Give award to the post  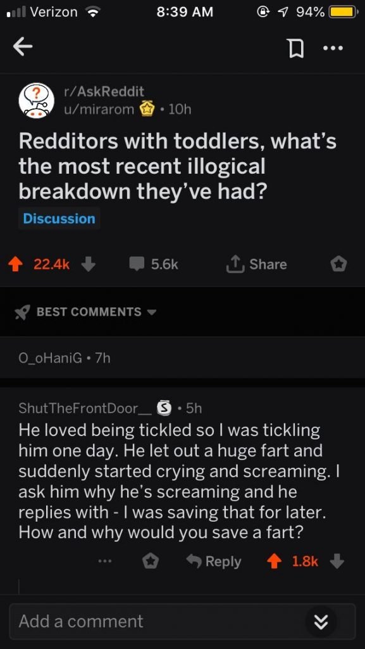339,264
